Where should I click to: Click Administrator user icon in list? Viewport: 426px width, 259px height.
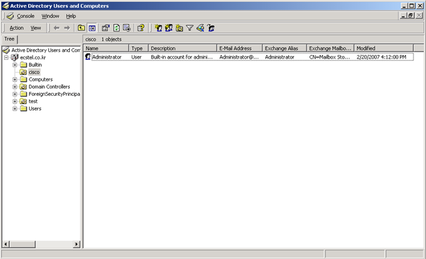point(88,57)
